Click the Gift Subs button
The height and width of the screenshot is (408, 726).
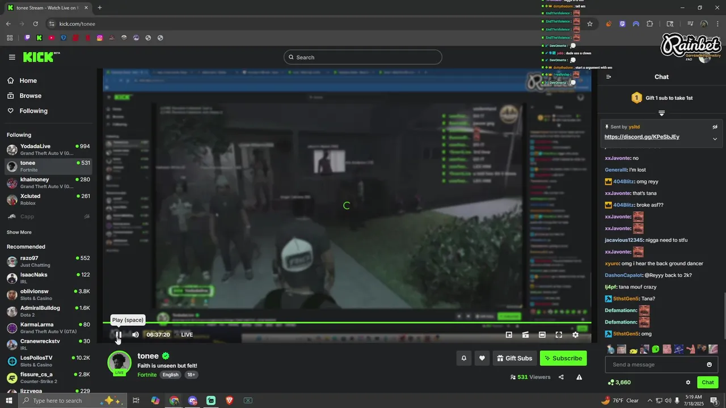[515, 358]
